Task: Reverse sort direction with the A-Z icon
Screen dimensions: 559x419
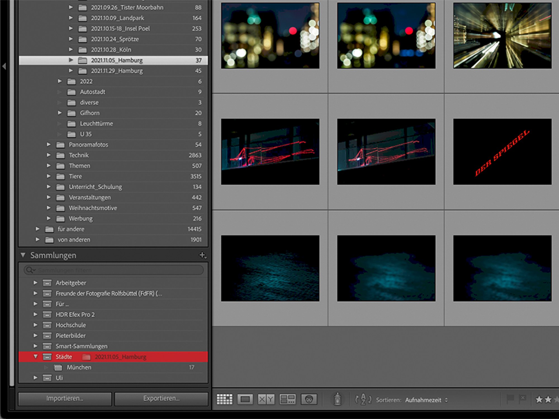Action: point(363,399)
